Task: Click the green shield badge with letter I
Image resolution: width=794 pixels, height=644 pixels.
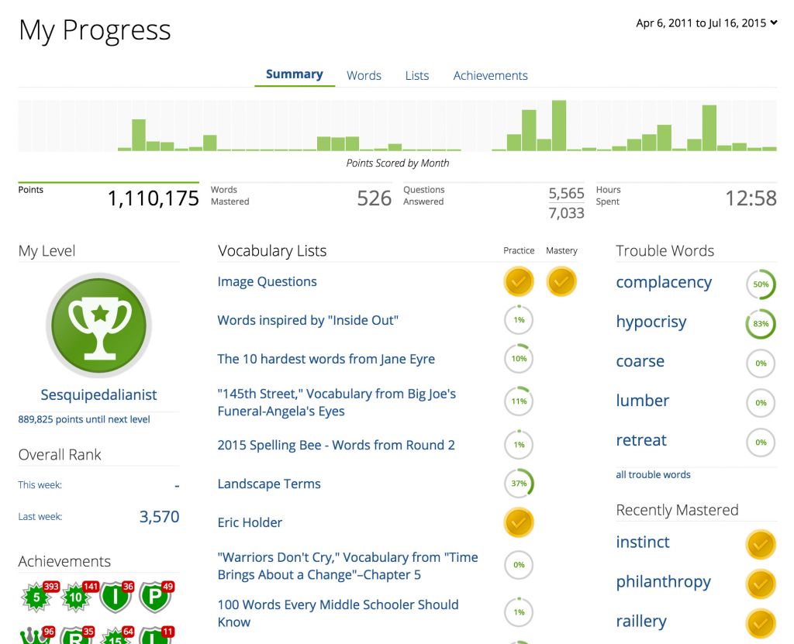Action: 116,597
